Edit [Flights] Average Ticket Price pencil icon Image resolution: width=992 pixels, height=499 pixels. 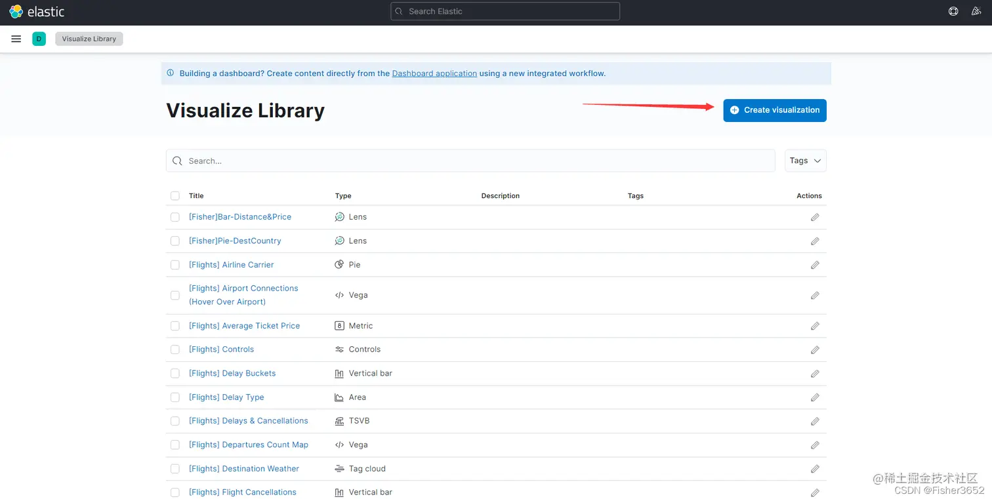815,326
